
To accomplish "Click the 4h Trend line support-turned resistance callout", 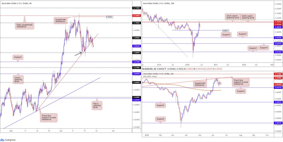I will (x=49, y=117).
